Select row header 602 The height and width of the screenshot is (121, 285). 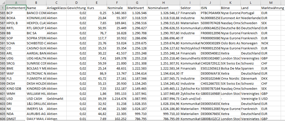point(3,99)
